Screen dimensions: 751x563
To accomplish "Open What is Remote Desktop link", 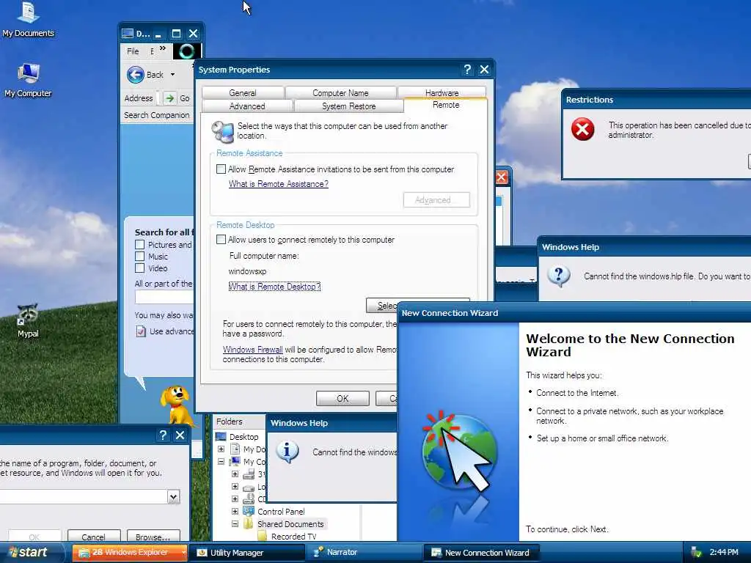I will point(274,287).
